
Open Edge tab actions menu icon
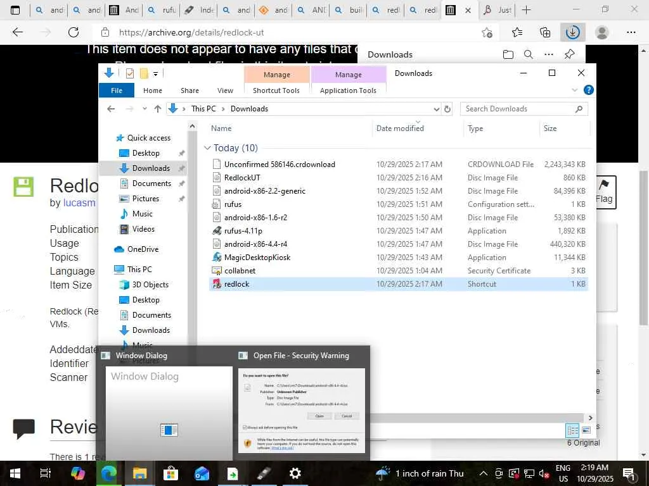click(15, 10)
